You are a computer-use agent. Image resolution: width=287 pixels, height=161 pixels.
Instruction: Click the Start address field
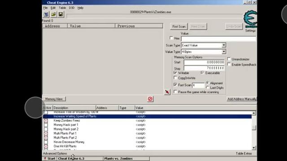[204, 62]
